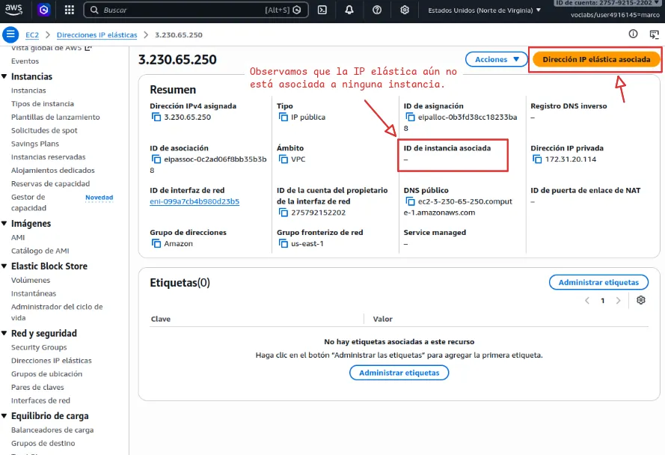Open Interfaces de red in sidebar
The width and height of the screenshot is (665, 455).
point(40,400)
